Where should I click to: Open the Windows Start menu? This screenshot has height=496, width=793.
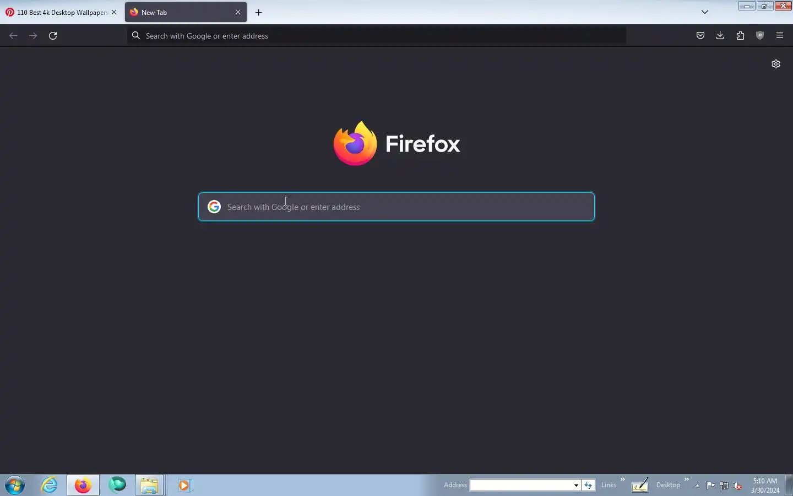pos(15,486)
